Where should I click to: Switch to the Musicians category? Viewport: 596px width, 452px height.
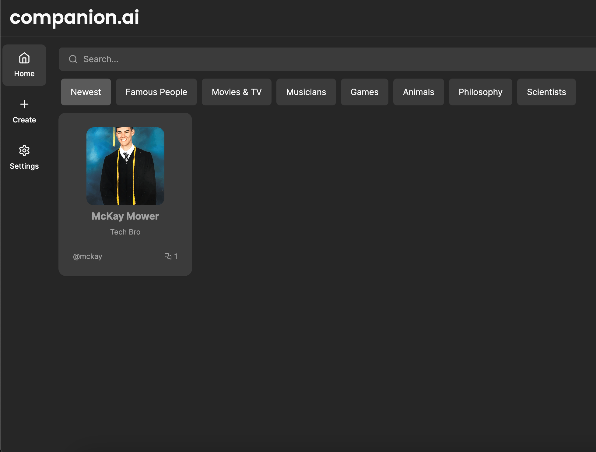tap(306, 92)
